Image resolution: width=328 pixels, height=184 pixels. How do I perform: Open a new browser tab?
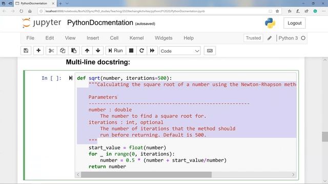coord(60,4)
